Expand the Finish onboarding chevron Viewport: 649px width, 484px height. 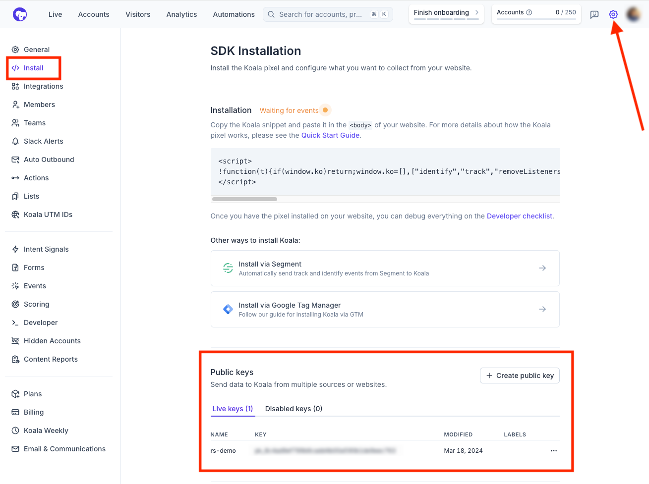[476, 12]
